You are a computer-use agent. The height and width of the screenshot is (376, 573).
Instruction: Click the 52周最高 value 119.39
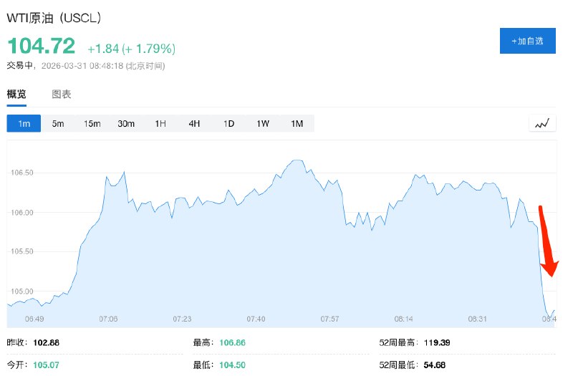pos(436,343)
